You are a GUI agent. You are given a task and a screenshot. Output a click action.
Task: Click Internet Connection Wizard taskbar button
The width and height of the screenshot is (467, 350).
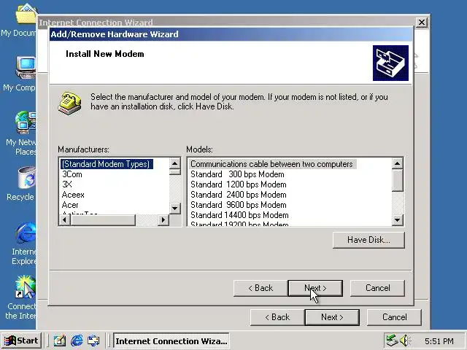point(171,341)
